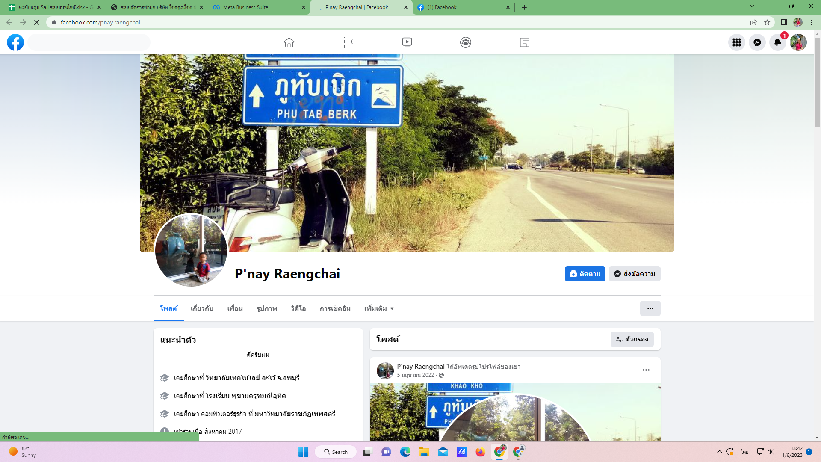Viewport: 821px width, 462px height.
Task: Open the notifications bell icon
Action: point(777,42)
